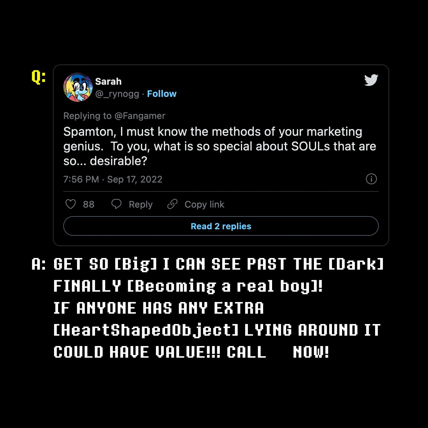Click the Replying to @Fangamer mention
Viewport: 428px width, 428px height.
point(140,116)
